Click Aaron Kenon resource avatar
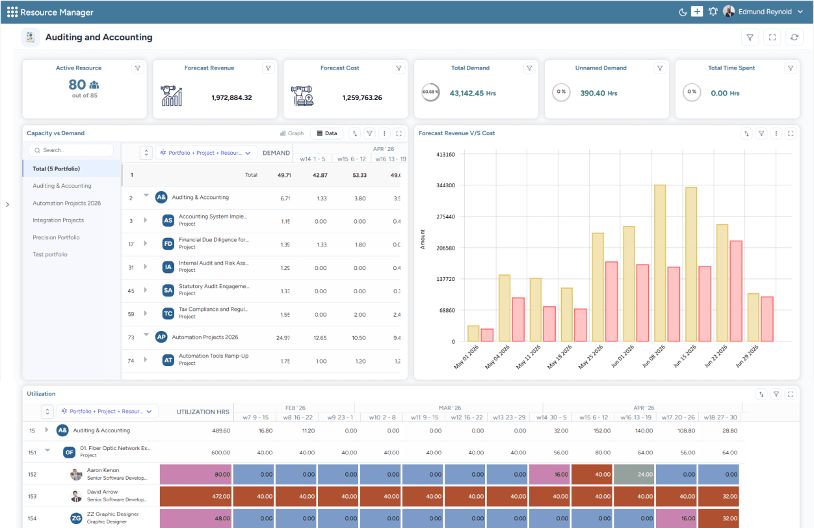 (77, 475)
